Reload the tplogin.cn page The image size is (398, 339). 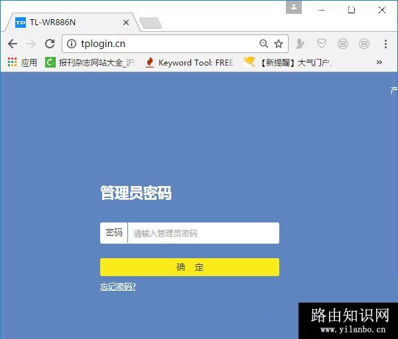coord(50,44)
